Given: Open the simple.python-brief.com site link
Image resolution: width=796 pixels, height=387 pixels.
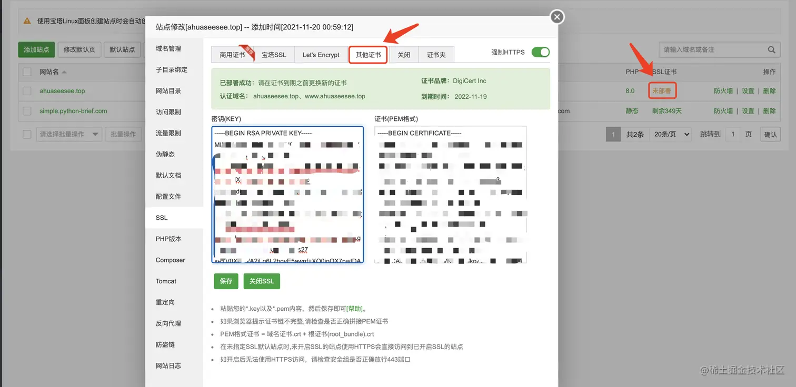Looking at the screenshot, I should click(x=73, y=111).
